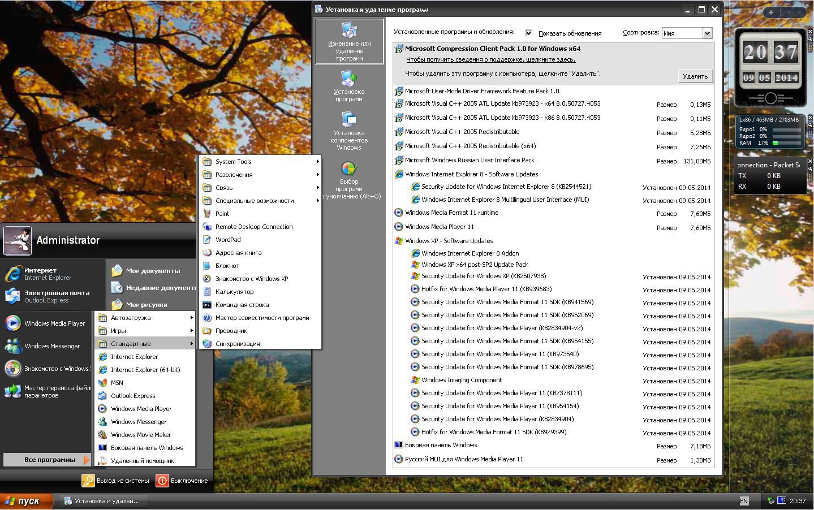
Task: Launch Windows Movie Maker
Action: point(145,435)
